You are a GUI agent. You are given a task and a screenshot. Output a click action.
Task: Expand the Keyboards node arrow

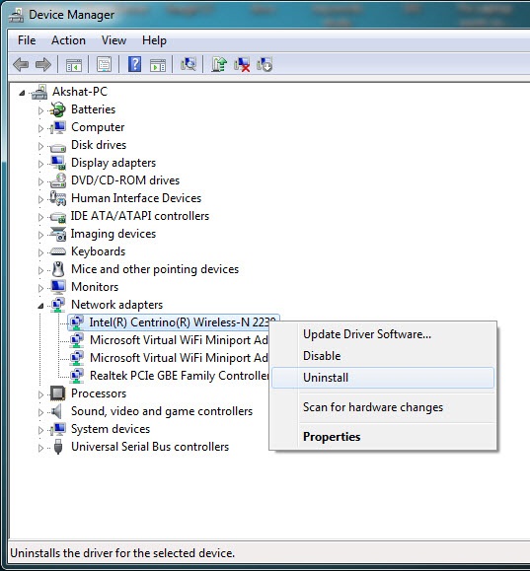pyautogui.click(x=40, y=252)
